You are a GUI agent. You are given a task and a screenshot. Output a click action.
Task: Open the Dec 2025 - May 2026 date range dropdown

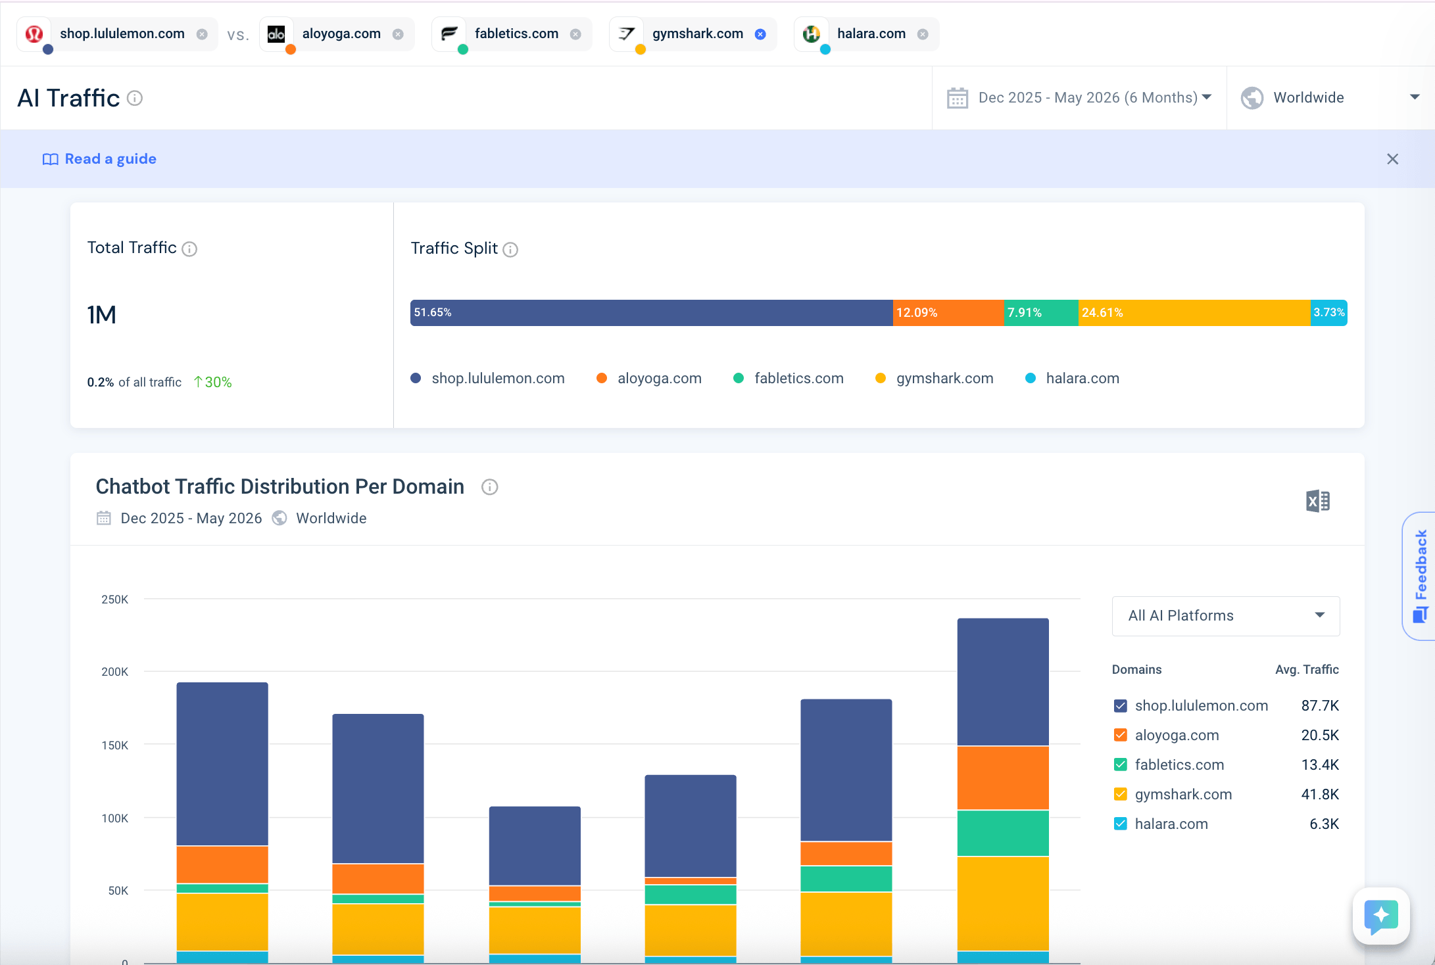click(1079, 97)
